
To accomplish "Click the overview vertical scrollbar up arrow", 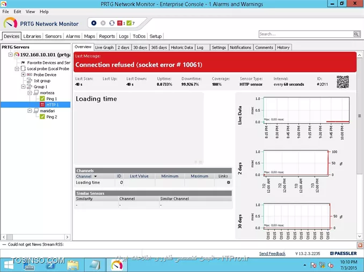I will pos(359,55).
